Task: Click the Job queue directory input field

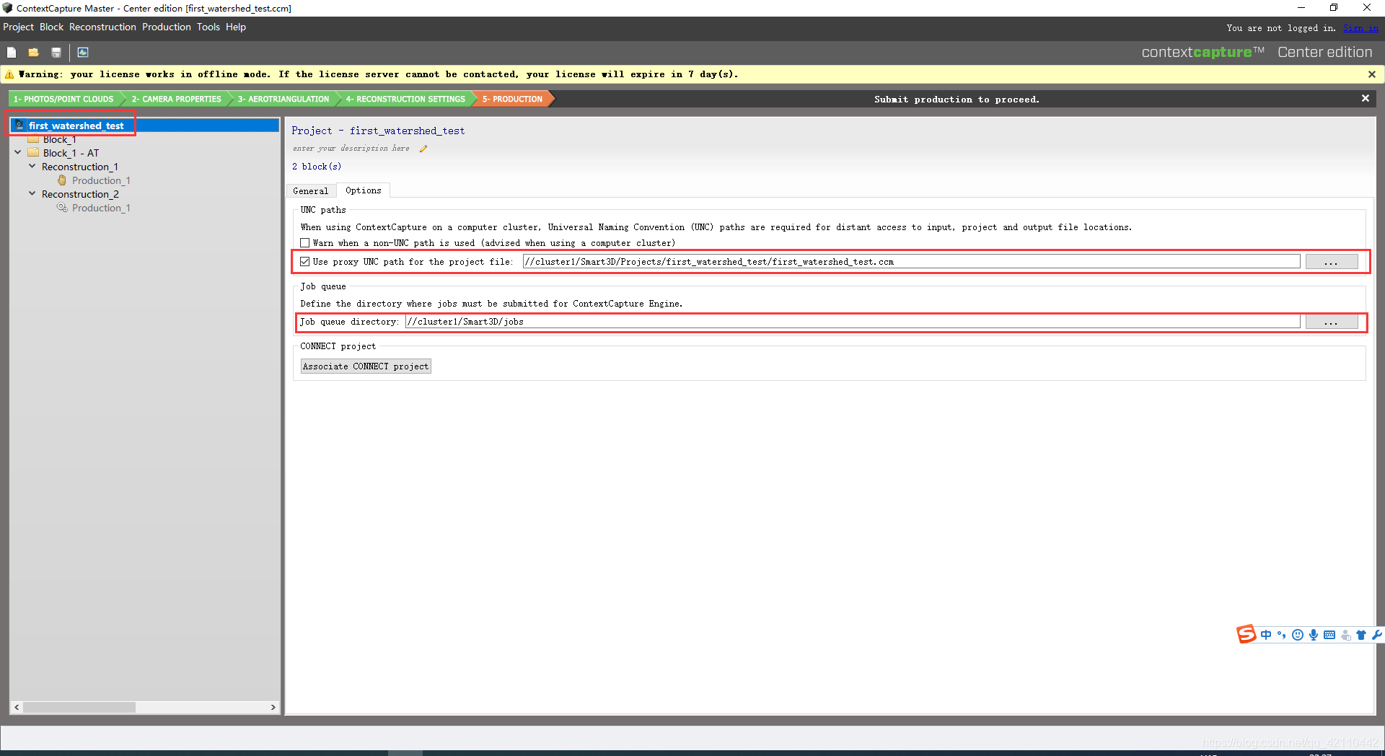Action: [x=853, y=322]
